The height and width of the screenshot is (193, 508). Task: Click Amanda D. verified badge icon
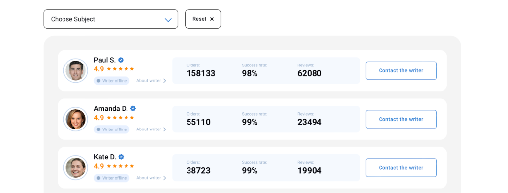click(x=133, y=109)
